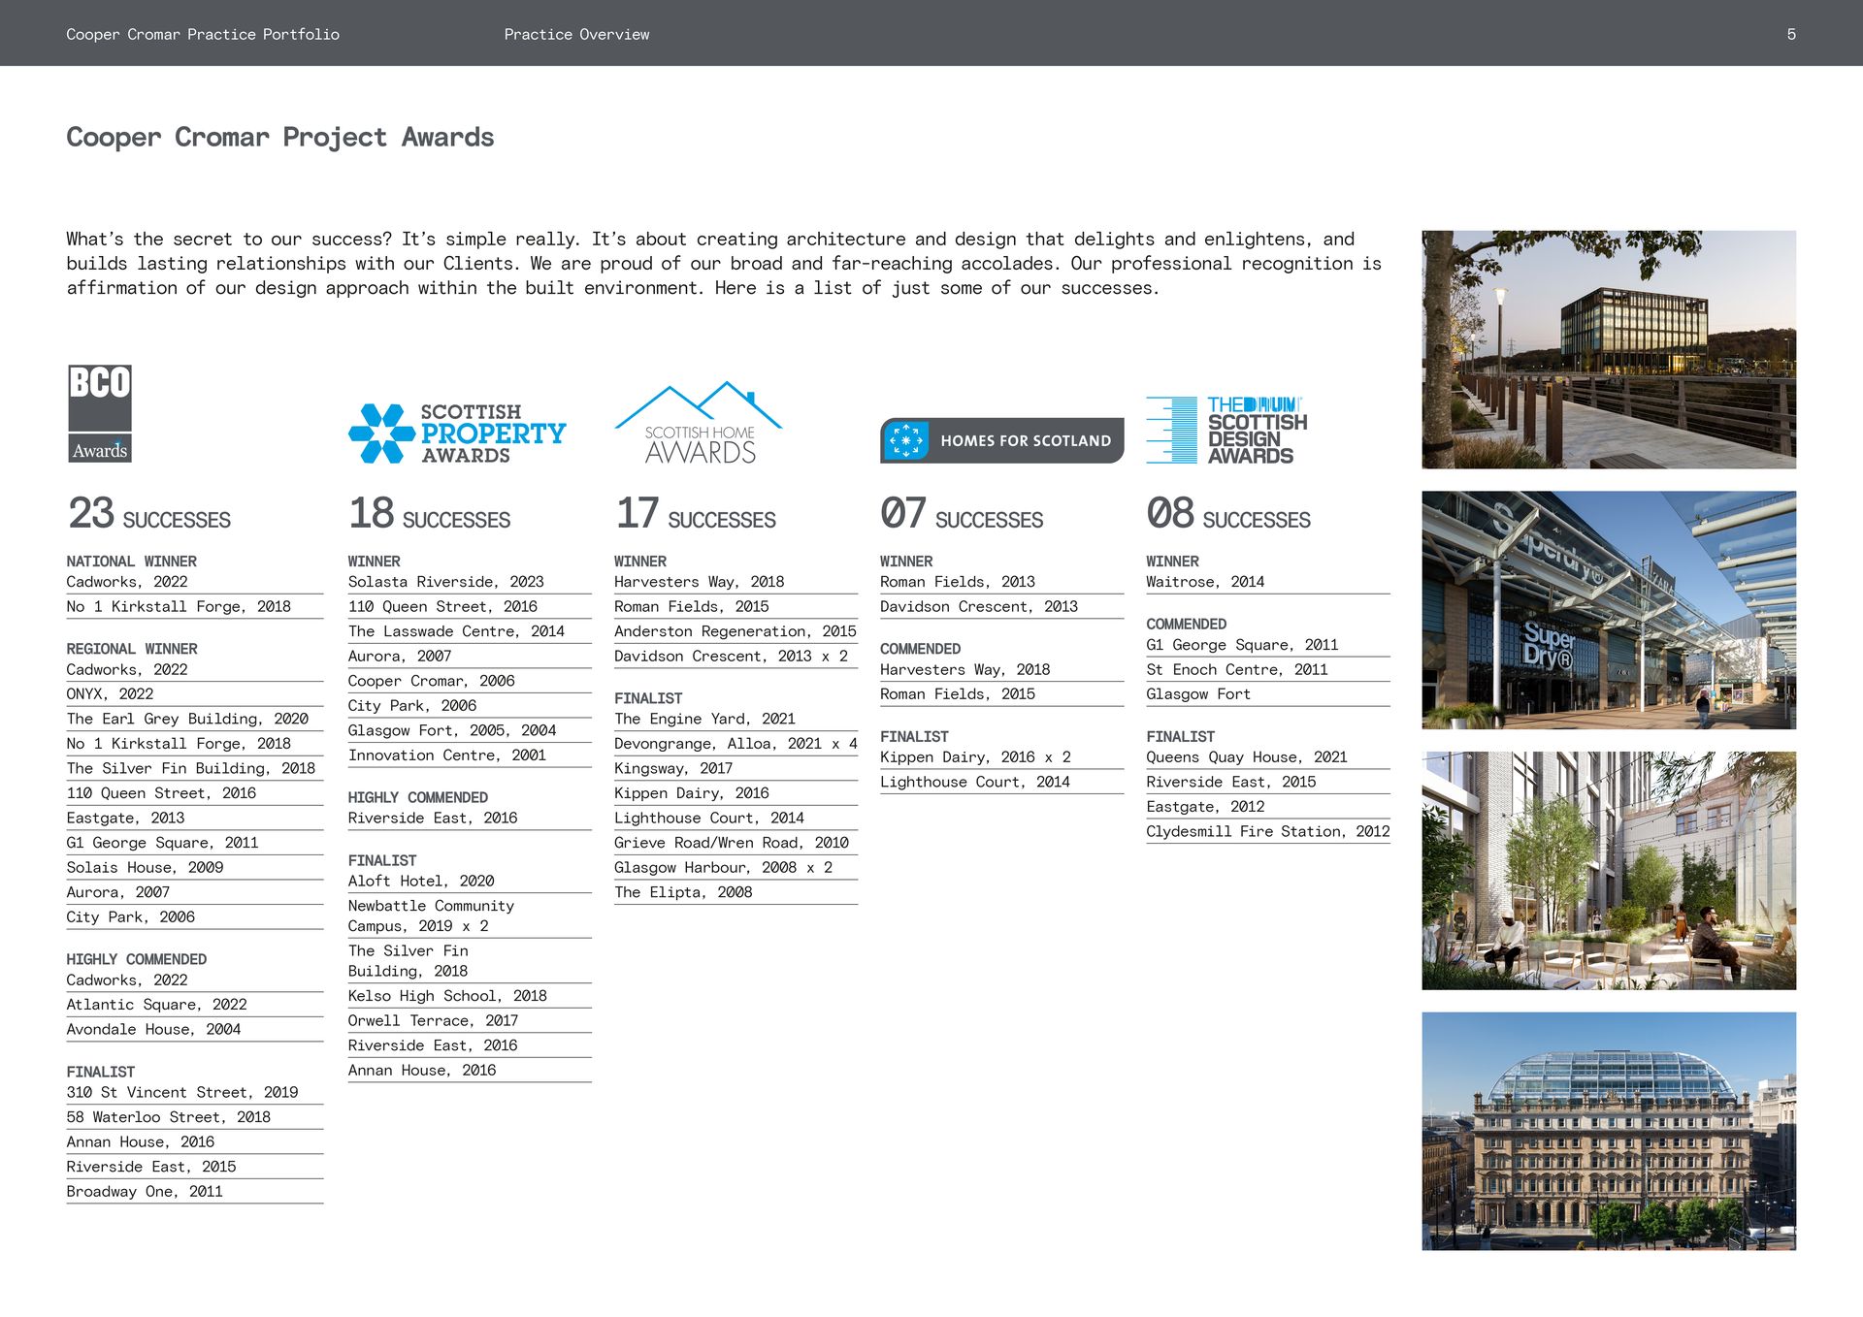Select 'The Lasswade Centre, 2014' entry
Viewport: 1863px width, 1317px height.
coord(456,631)
